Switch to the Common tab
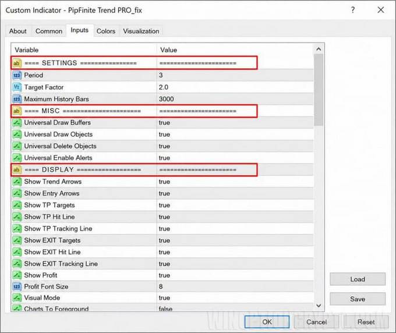Image resolution: width=396 pixels, height=333 pixels. click(x=49, y=31)
